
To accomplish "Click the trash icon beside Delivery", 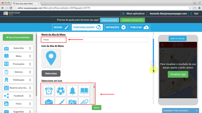I will coord(30,72).
